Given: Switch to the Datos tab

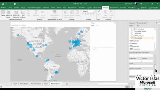Looking at the screenshot, I should 53,8.
